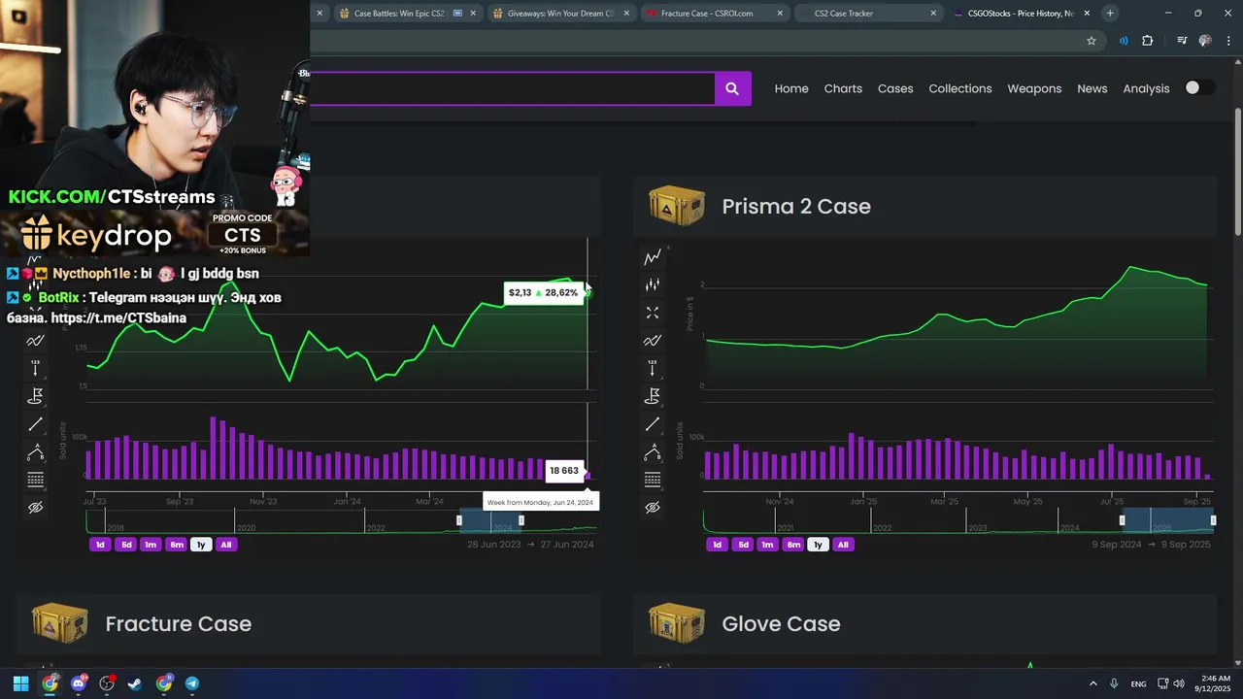Select the 123 measure tool on Prisma 2 chart

tap(653, 368)
